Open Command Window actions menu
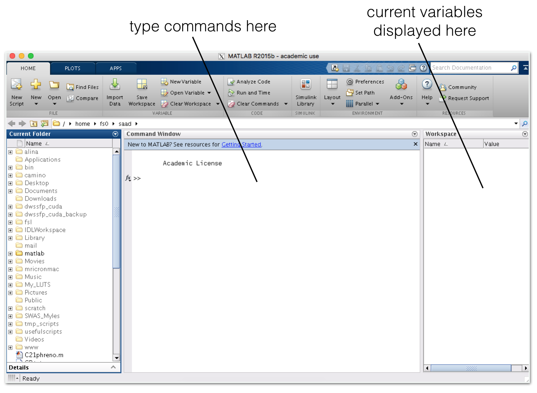537x393 pixels. 414,134
